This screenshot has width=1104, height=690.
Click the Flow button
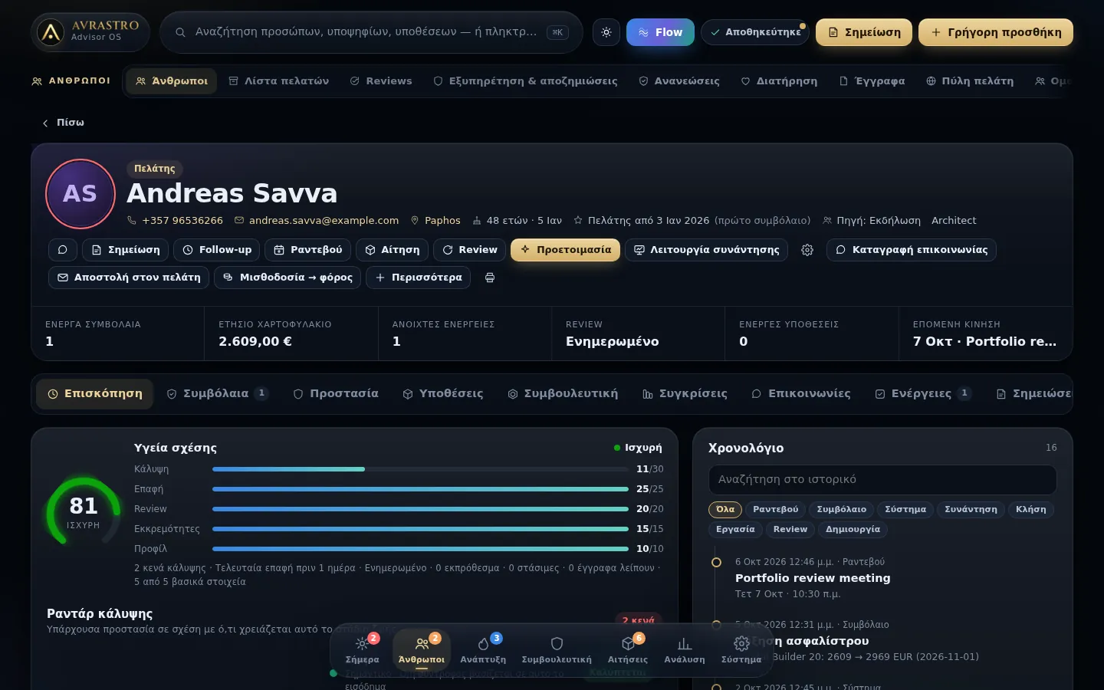pos(660,32)
